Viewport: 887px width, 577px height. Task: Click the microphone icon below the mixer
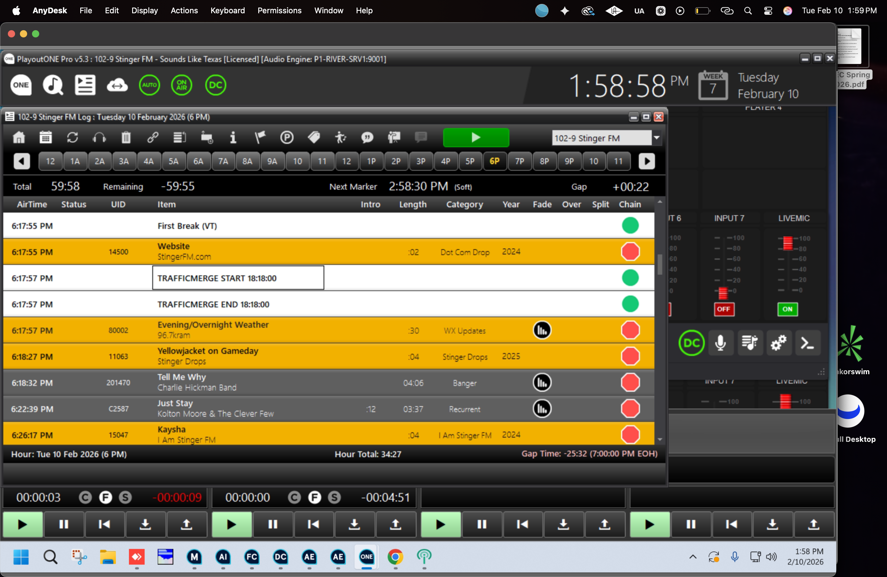(720, 343)
